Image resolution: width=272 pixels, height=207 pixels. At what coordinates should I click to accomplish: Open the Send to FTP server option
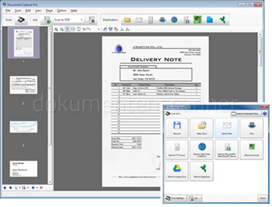(x=177, y=149)
